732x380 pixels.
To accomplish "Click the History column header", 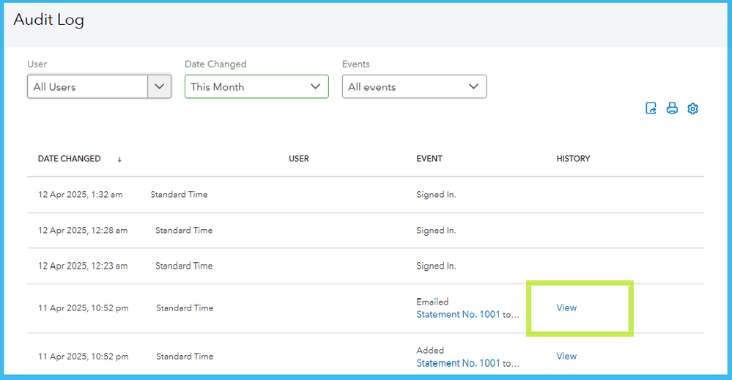I will click(573, 159).
